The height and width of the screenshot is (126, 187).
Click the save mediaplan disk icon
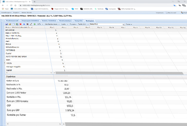pos(7,24)
